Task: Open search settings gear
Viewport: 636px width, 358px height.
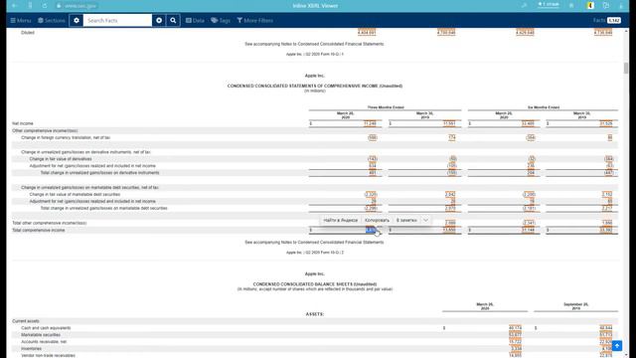Action: (77, 20)
